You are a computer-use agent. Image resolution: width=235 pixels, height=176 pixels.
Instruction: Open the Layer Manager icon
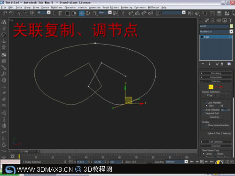pos(204,13)
